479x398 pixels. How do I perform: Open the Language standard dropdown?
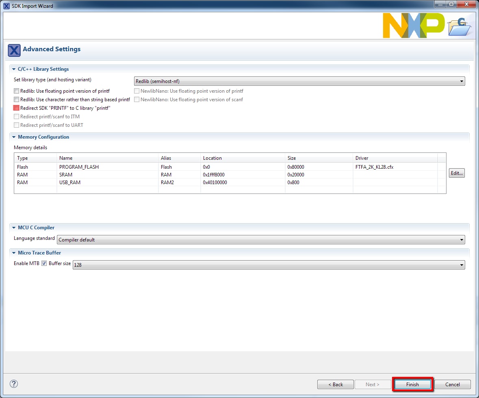[261, 240]
